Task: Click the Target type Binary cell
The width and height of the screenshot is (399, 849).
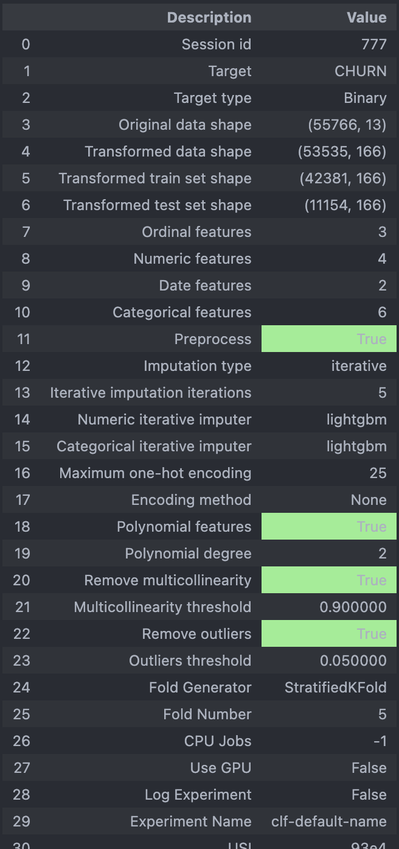Action: coord(365,98)
